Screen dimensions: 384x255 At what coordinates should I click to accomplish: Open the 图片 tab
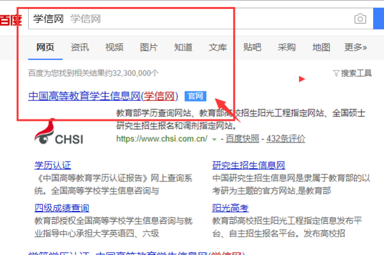pyautogui.click(x=149, y=47)
